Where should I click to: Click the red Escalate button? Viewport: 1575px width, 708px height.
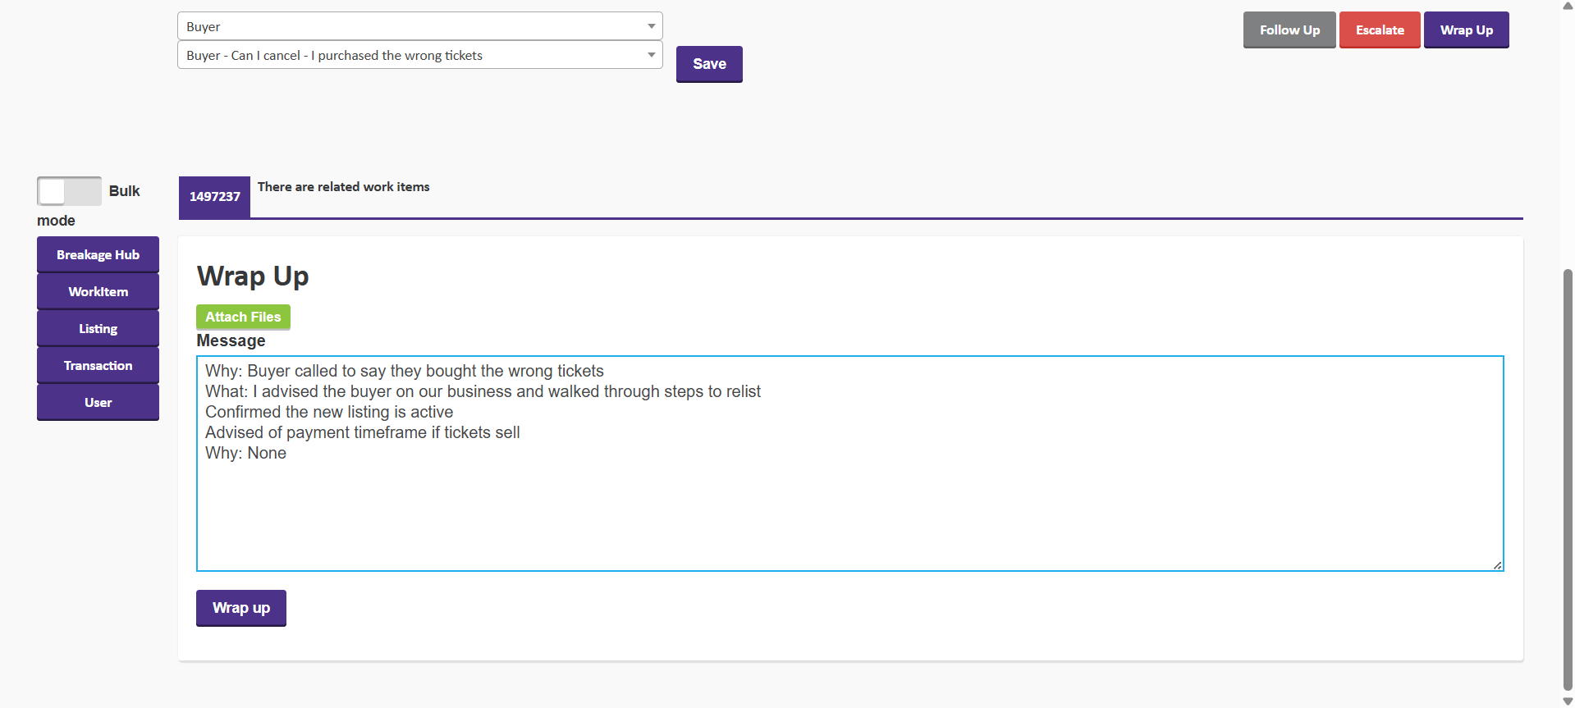click(1379, 30)
